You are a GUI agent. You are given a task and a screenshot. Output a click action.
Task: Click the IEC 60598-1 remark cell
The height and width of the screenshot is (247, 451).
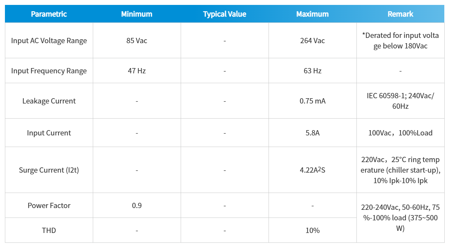[x=400, y=101]
